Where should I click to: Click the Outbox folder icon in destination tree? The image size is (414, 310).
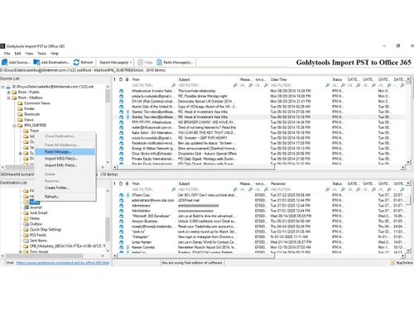[26, 224]
